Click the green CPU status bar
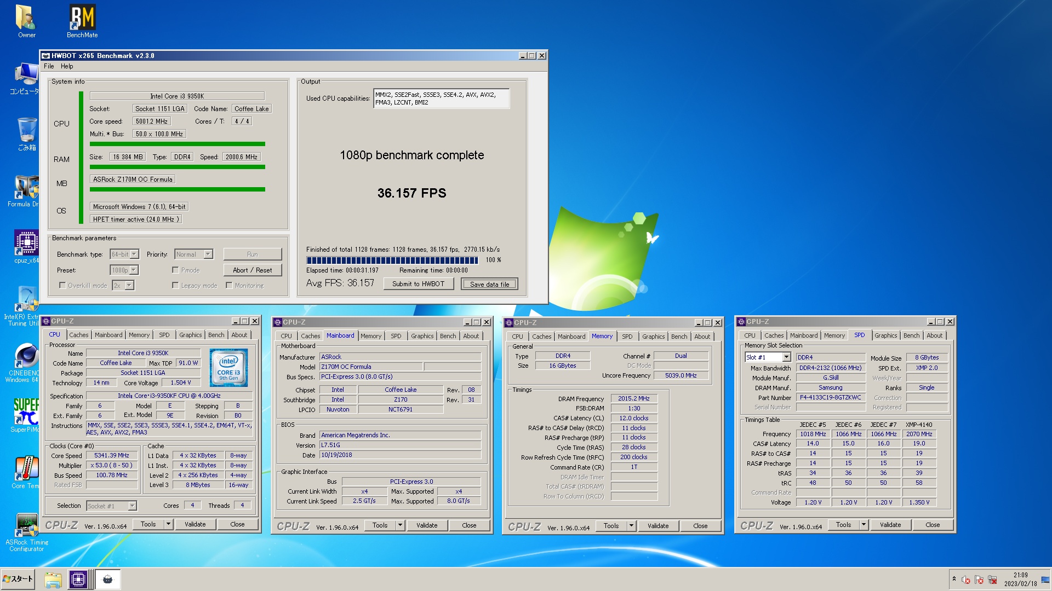Viewport: 1052px width, 591px height. pyautogui.click(x=178, y=144)
